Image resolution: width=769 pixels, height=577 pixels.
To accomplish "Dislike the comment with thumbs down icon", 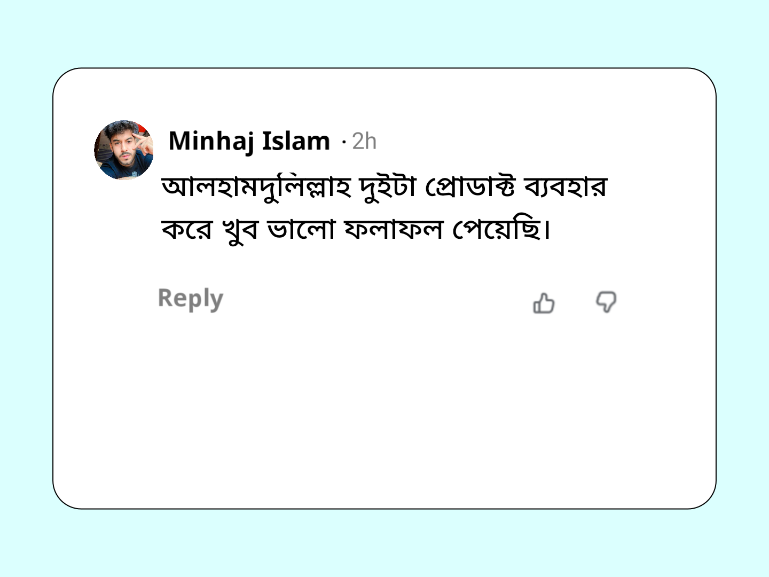I will (606, 302).
